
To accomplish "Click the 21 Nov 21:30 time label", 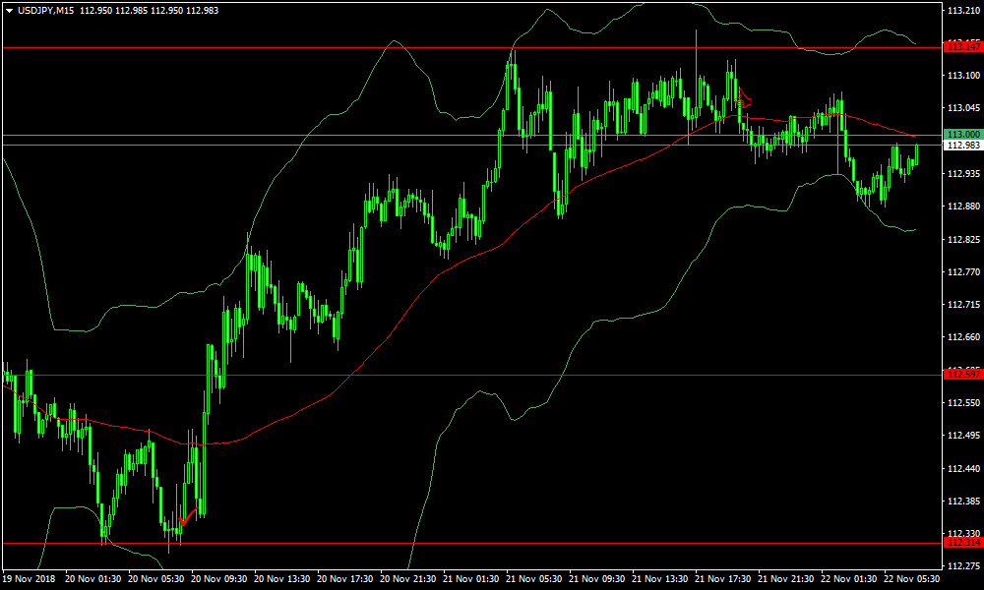I will (x=786, y=579).
